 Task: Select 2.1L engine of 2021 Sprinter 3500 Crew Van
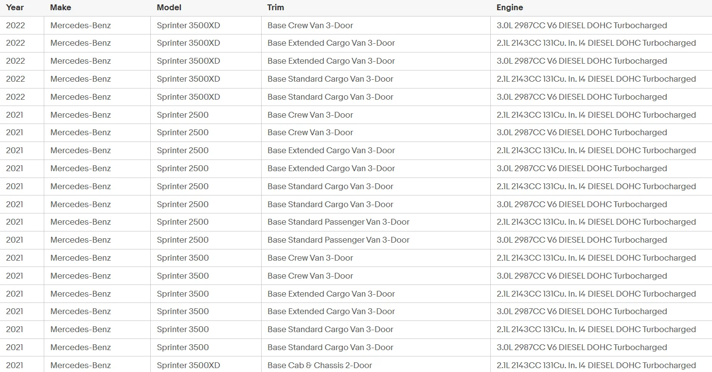tap(596, 258)
